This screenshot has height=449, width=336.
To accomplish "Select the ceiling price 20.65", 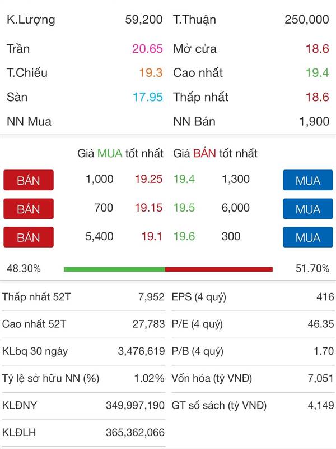I will click(x=147, y=49).
